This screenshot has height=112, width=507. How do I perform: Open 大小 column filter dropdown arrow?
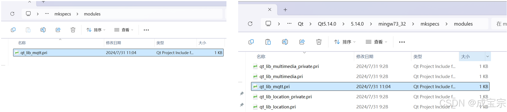click(x=487, y=57)
